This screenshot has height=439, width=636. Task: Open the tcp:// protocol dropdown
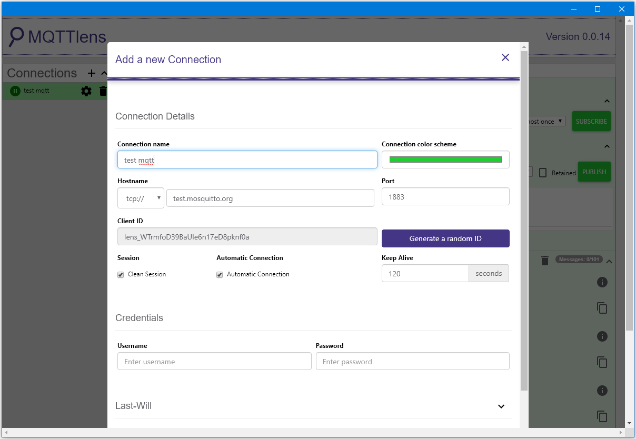(x=141, y=198)
